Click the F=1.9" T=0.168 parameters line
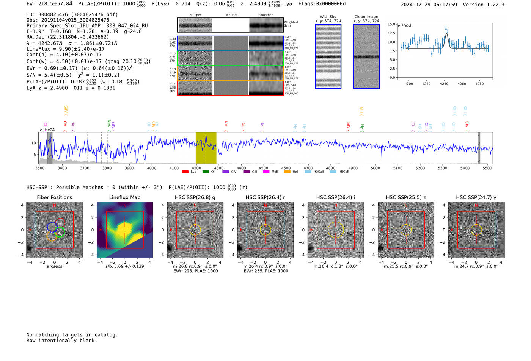Viewport: 531px width, 361px height. [x=84, y=31]
